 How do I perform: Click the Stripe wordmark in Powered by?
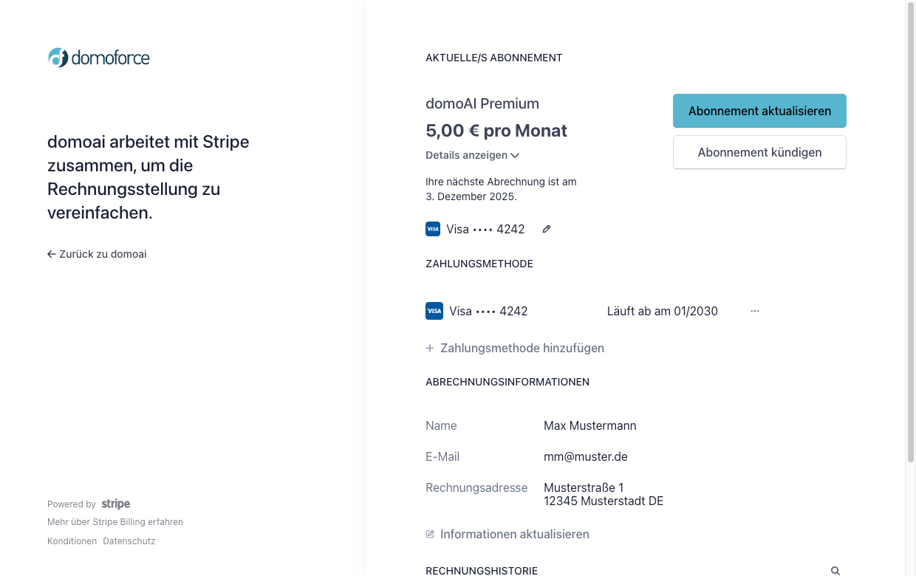[115, 504]
